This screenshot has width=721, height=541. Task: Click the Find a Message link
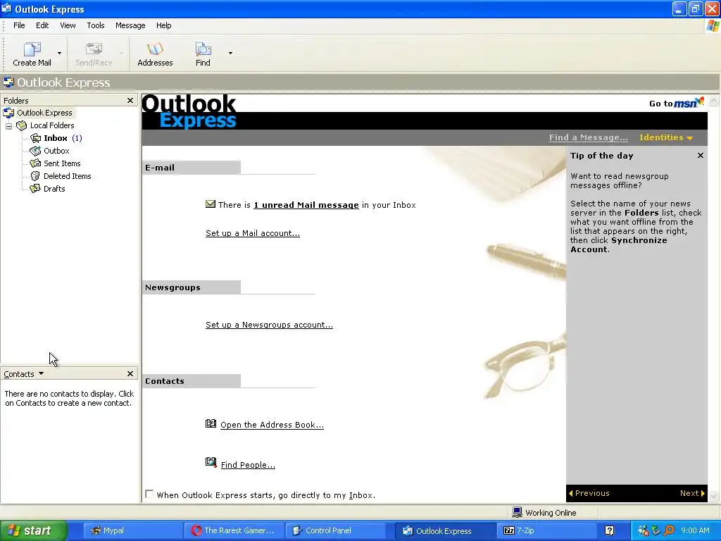588,137
